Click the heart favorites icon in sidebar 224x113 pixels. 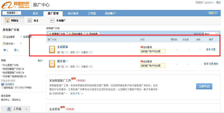(4, 50)
